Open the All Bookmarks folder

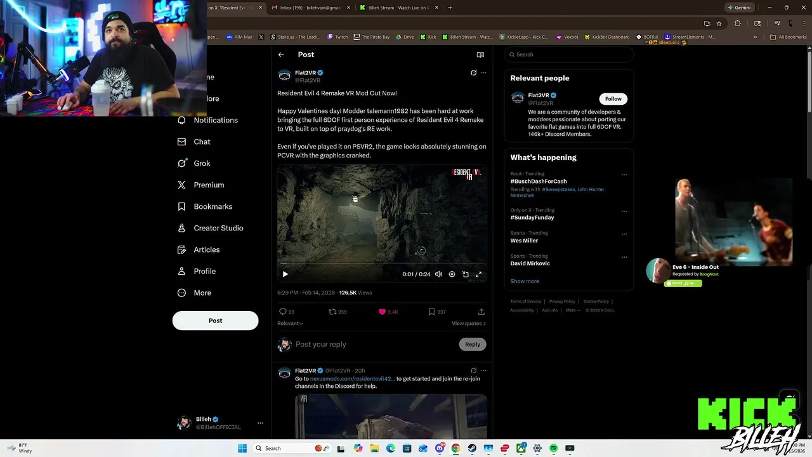[x=788, y=37]
